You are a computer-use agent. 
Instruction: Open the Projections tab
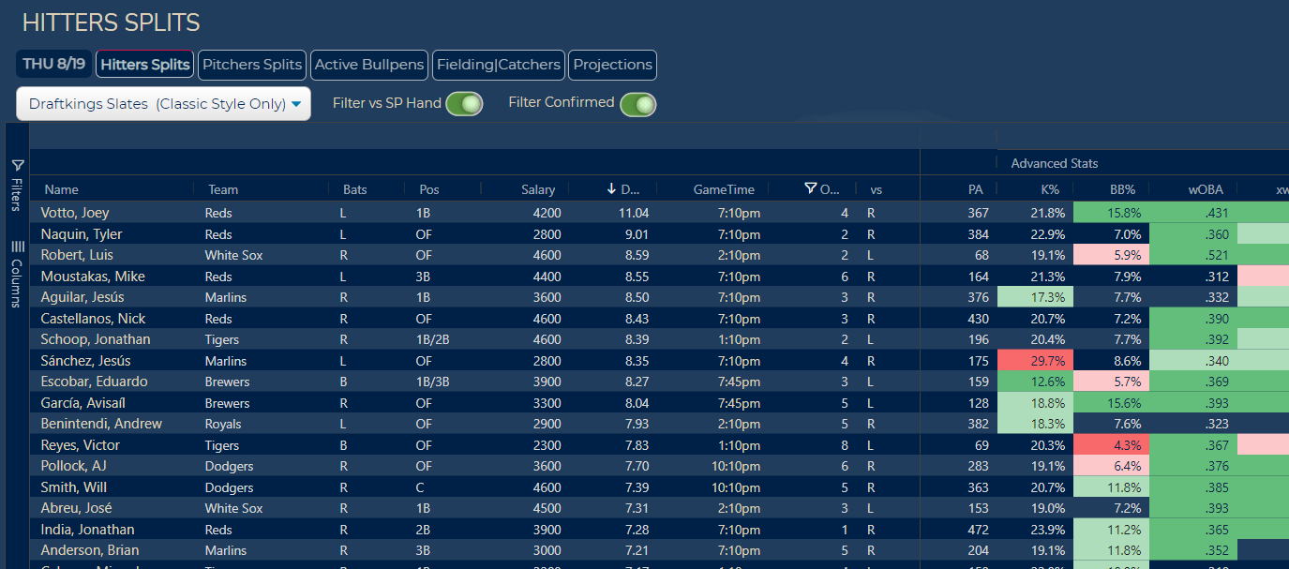[612, 65]
